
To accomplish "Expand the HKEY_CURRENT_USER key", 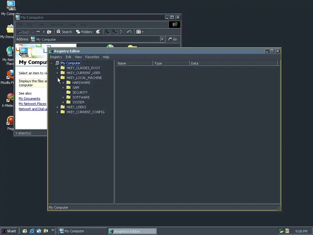I will coord(57,73).
